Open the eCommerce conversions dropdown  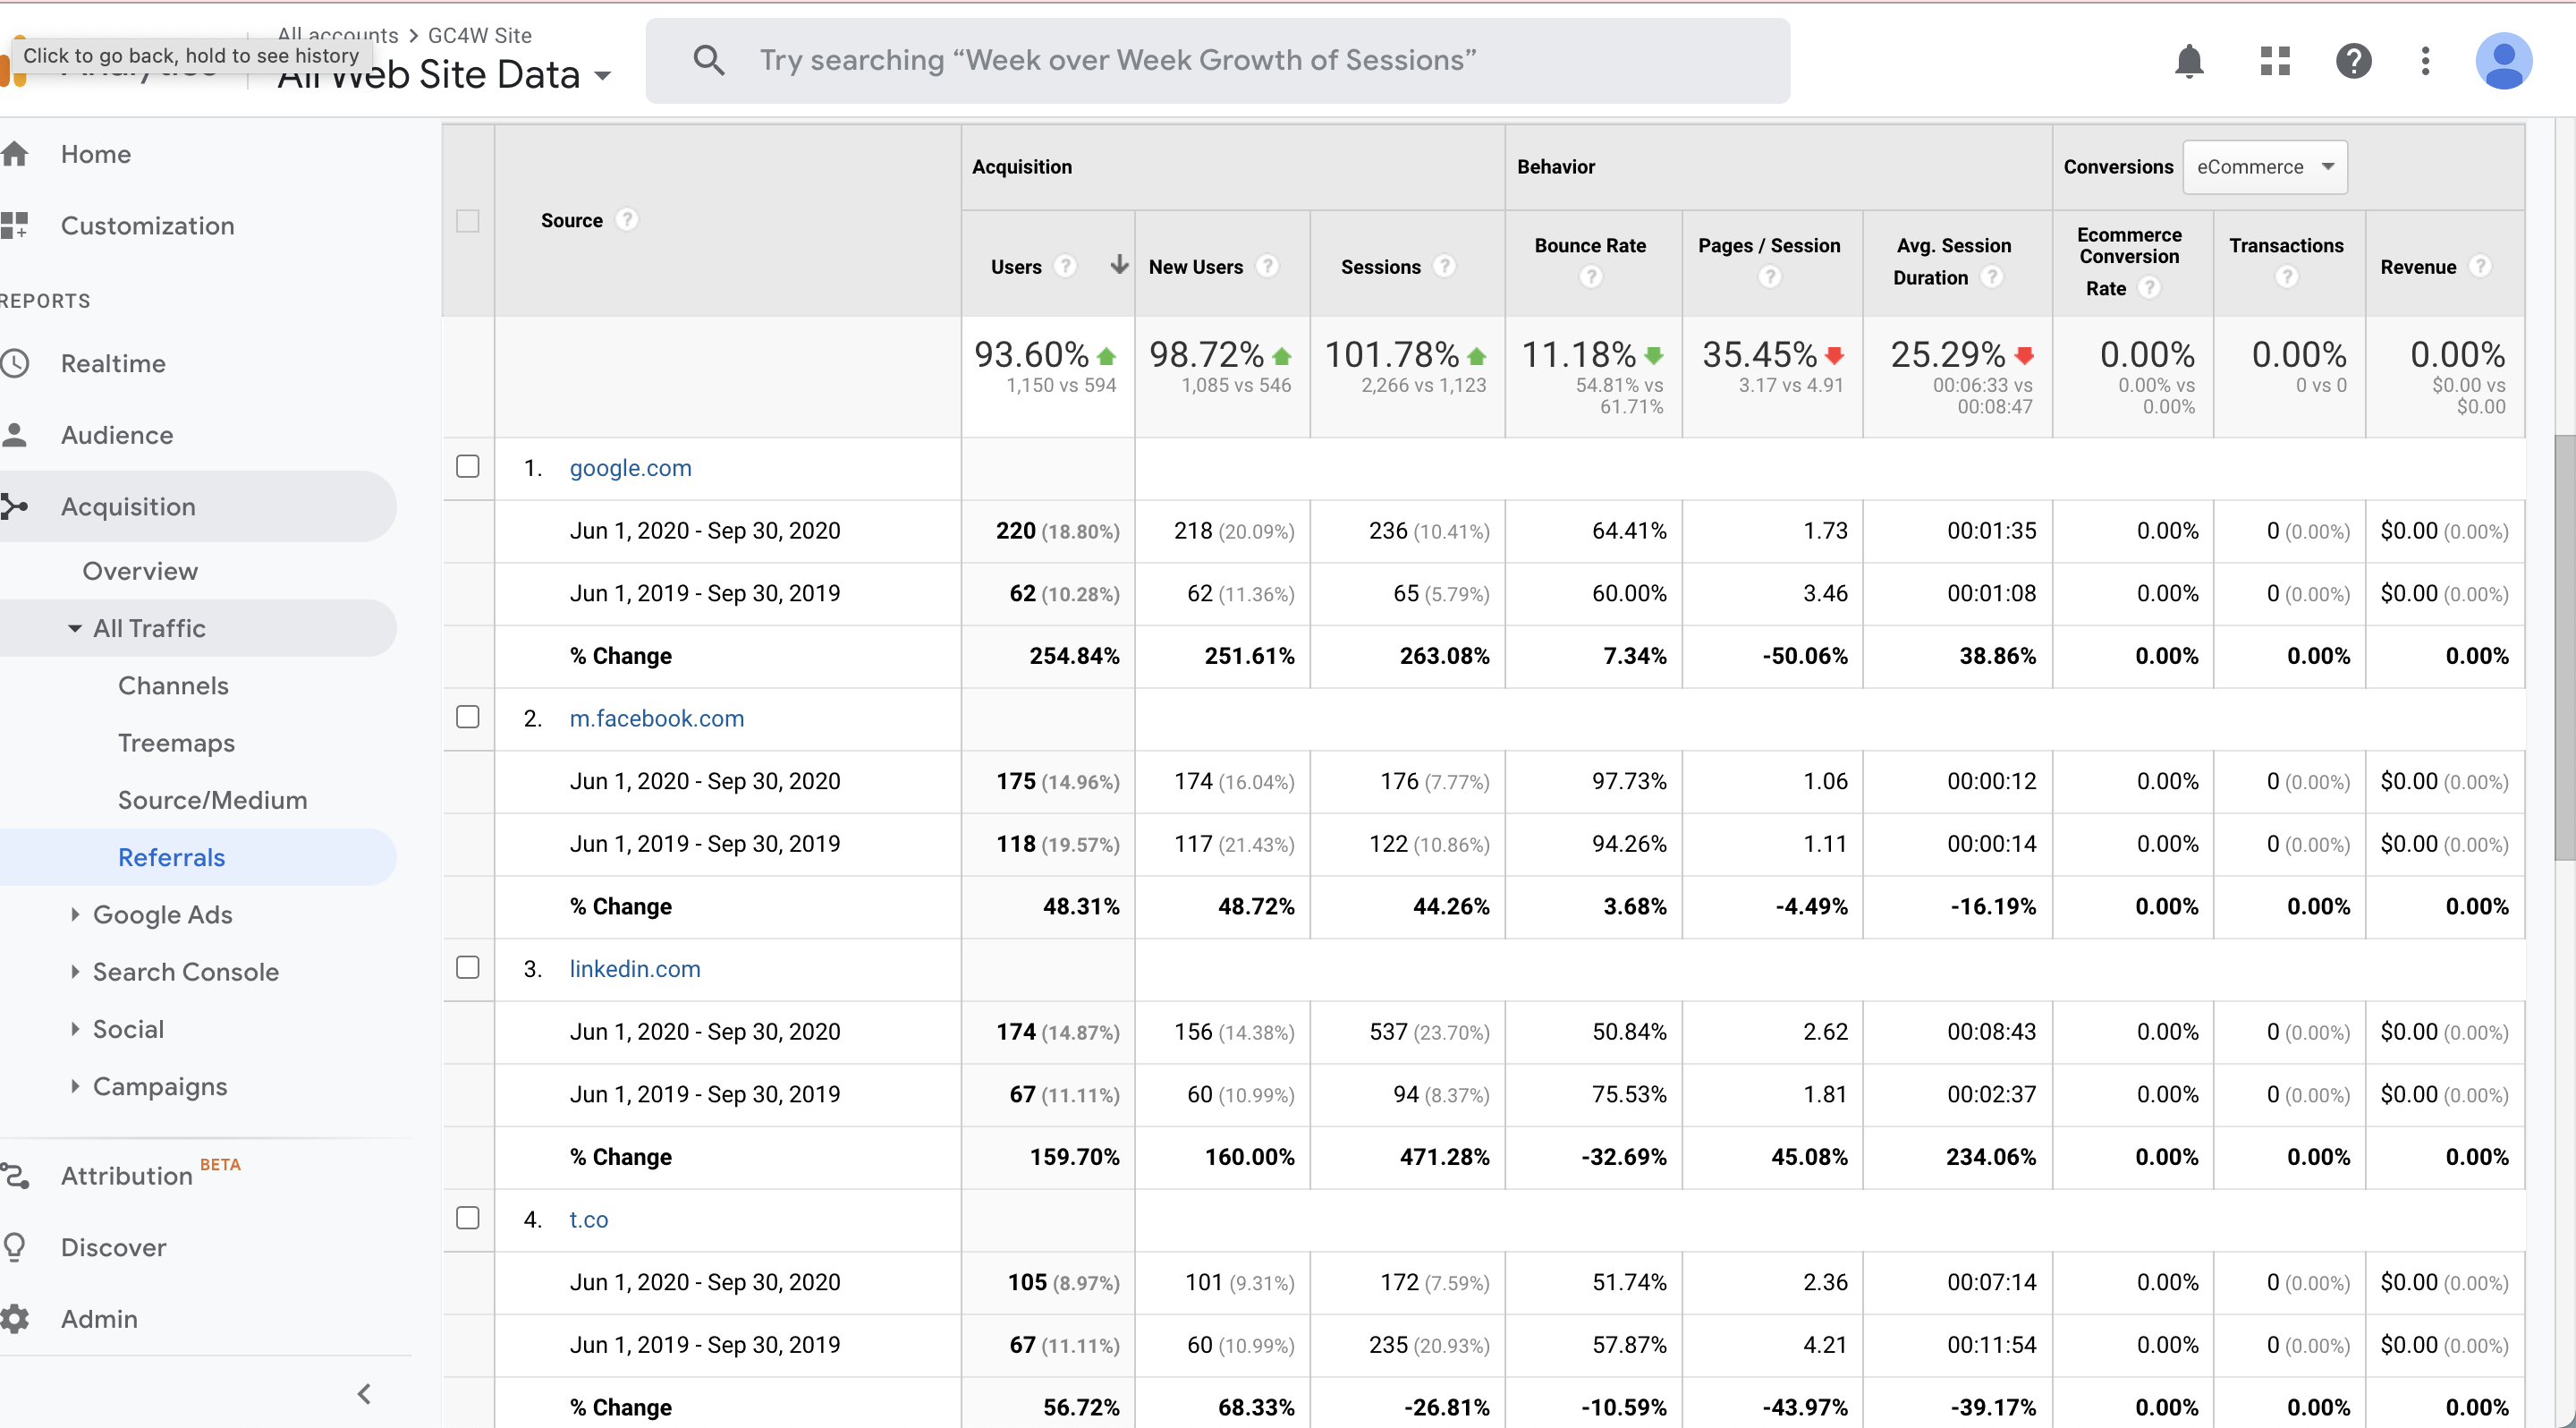[2264, 167]
